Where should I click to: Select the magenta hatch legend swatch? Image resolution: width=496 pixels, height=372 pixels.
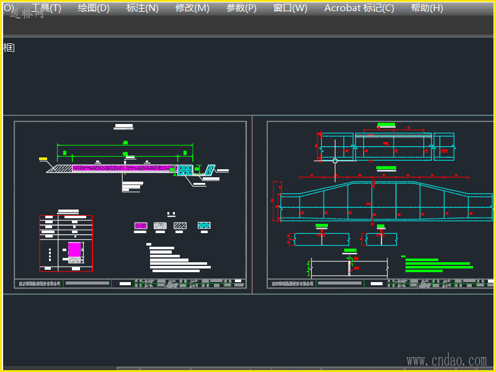click(x=141, y=226)
